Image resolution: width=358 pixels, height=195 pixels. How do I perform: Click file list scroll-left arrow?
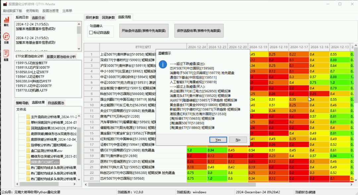click(17, 184)
